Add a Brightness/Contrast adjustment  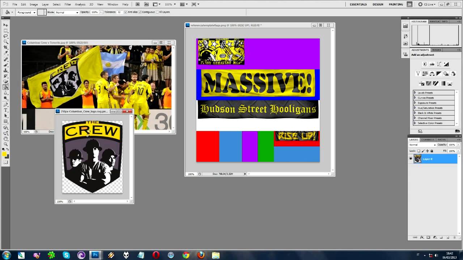pos(425,64)
